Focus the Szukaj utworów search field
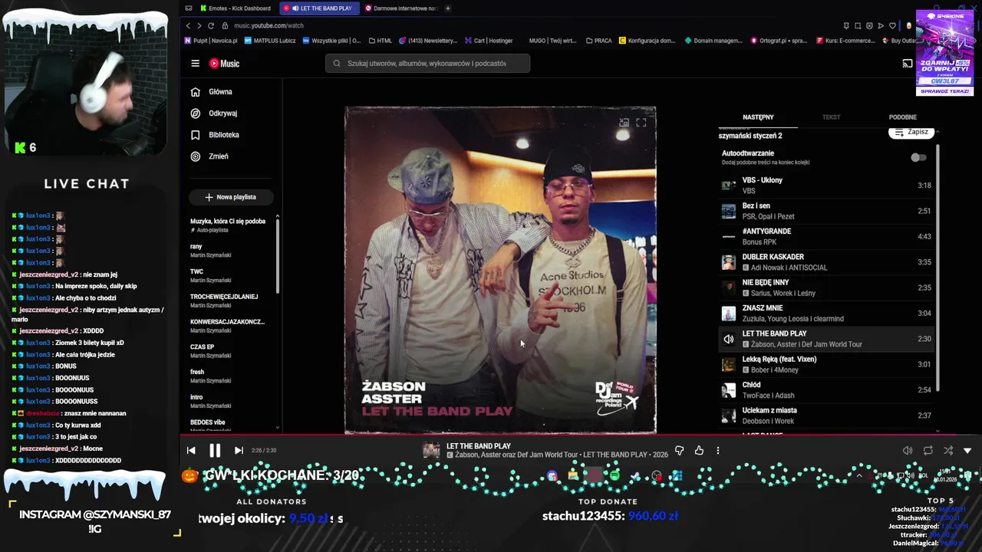982x552 pixels. point(427,64)
